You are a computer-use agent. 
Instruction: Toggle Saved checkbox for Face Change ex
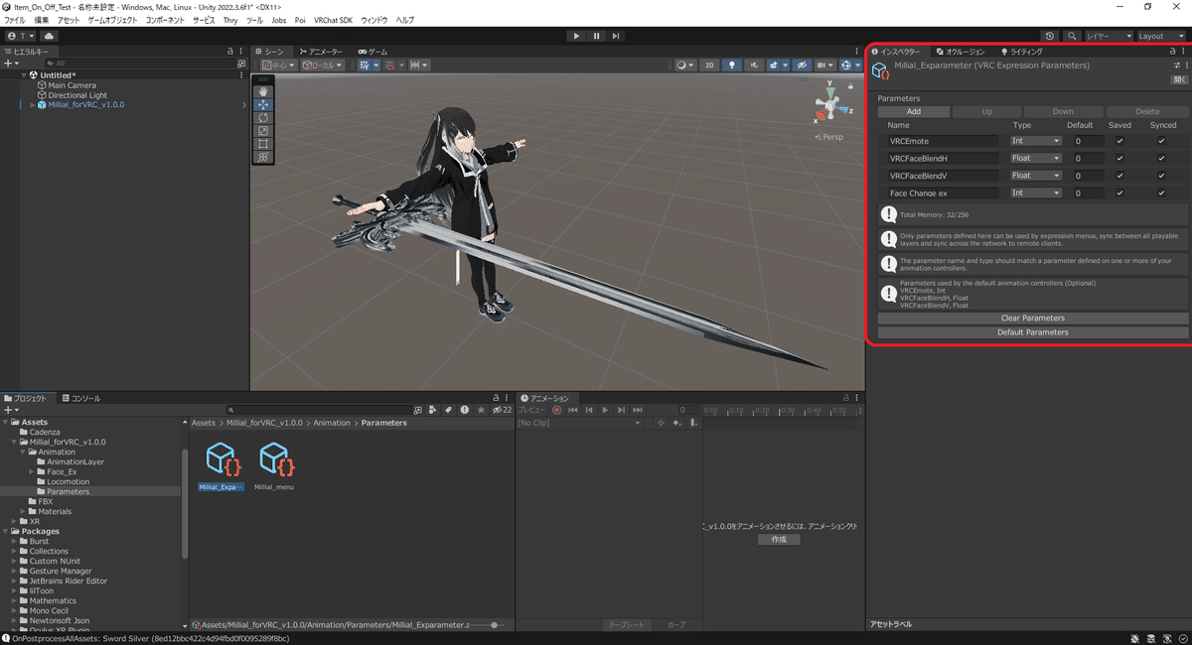pyautogui.click(x=1119, y=193)
